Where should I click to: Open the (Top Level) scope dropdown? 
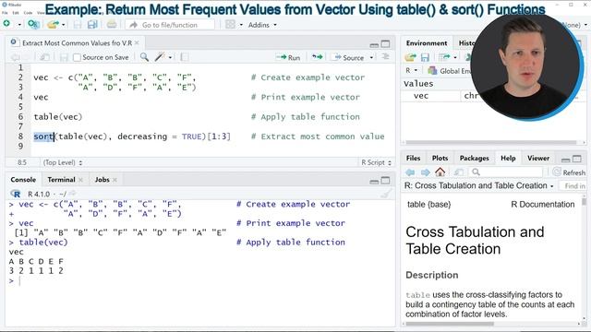point(63,162)
